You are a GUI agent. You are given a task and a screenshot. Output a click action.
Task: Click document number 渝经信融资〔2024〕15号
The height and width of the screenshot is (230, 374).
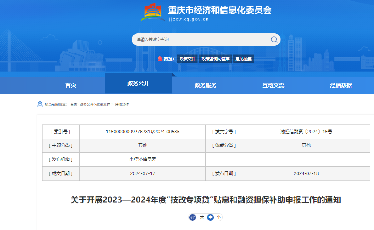(x=306, y=131)
